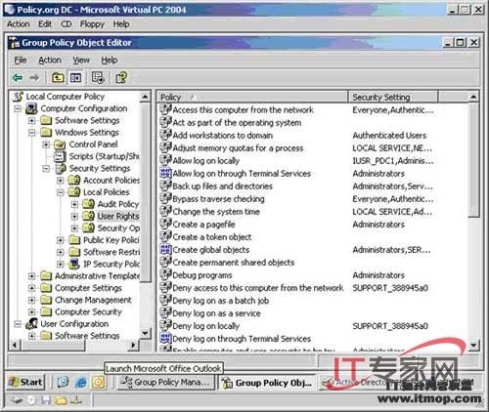Click the Audit Policy folder icon

tap(88, 204)
